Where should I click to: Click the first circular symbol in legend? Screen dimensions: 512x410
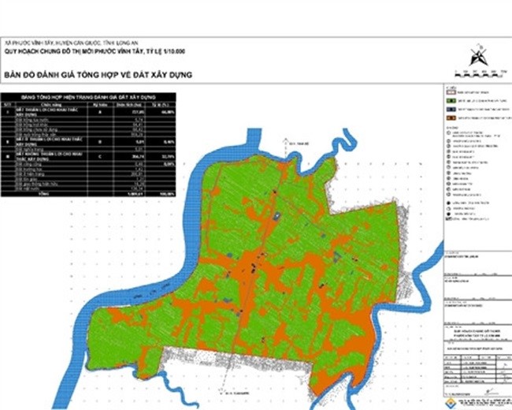(x=448, y=134)
